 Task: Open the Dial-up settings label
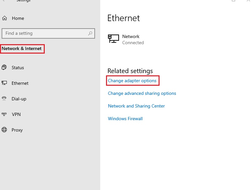(19, 99)
